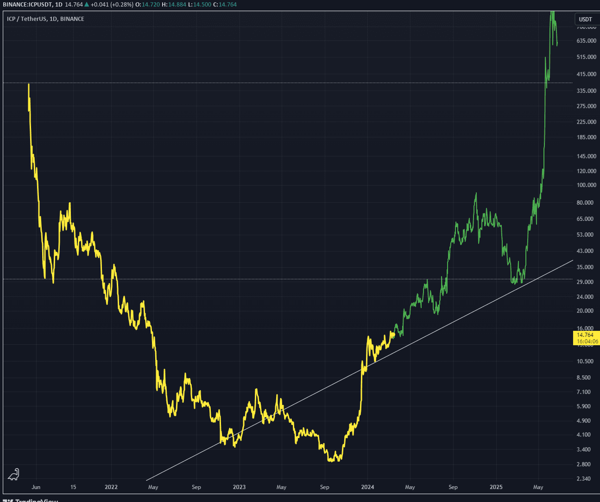Screen dimensions: 600x502
Task: Select the 29.000 price axis label
Action: point(585,282)
